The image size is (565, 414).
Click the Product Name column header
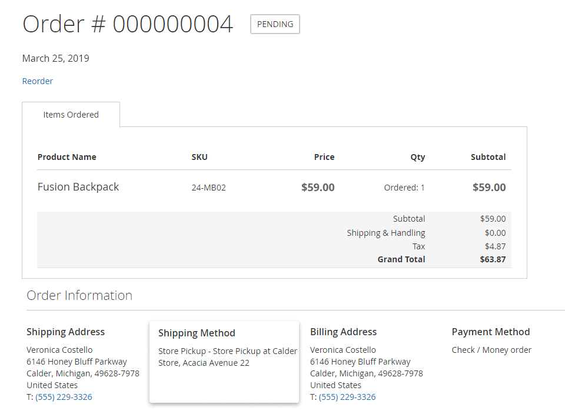click(x=67, y=157)
